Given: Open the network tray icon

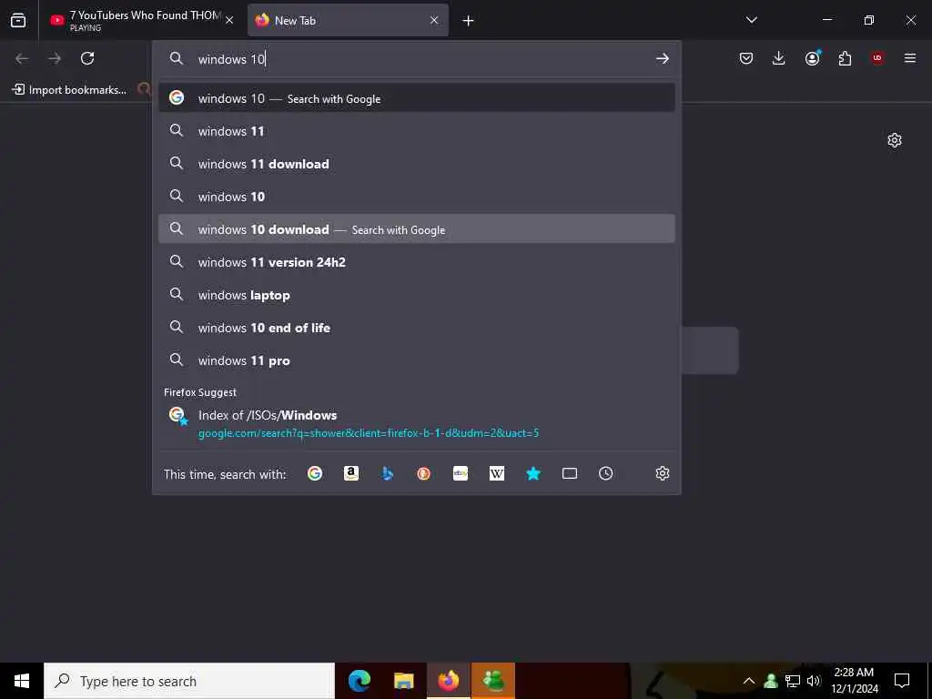Looking at the screenshot, I should (x=793, y=681).
